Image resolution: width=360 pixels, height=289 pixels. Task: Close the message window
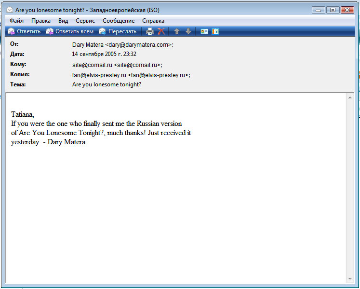pos(347,10)
